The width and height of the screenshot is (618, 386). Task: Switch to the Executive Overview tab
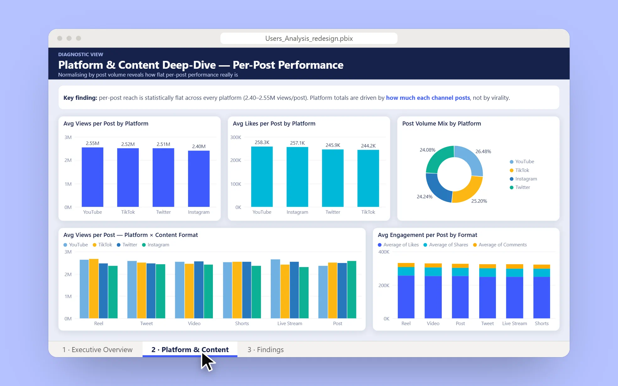pos(97,350)
